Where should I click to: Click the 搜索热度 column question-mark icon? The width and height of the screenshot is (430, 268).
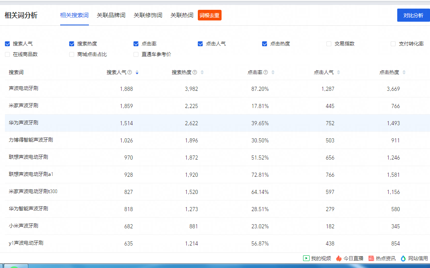point(195,72)
